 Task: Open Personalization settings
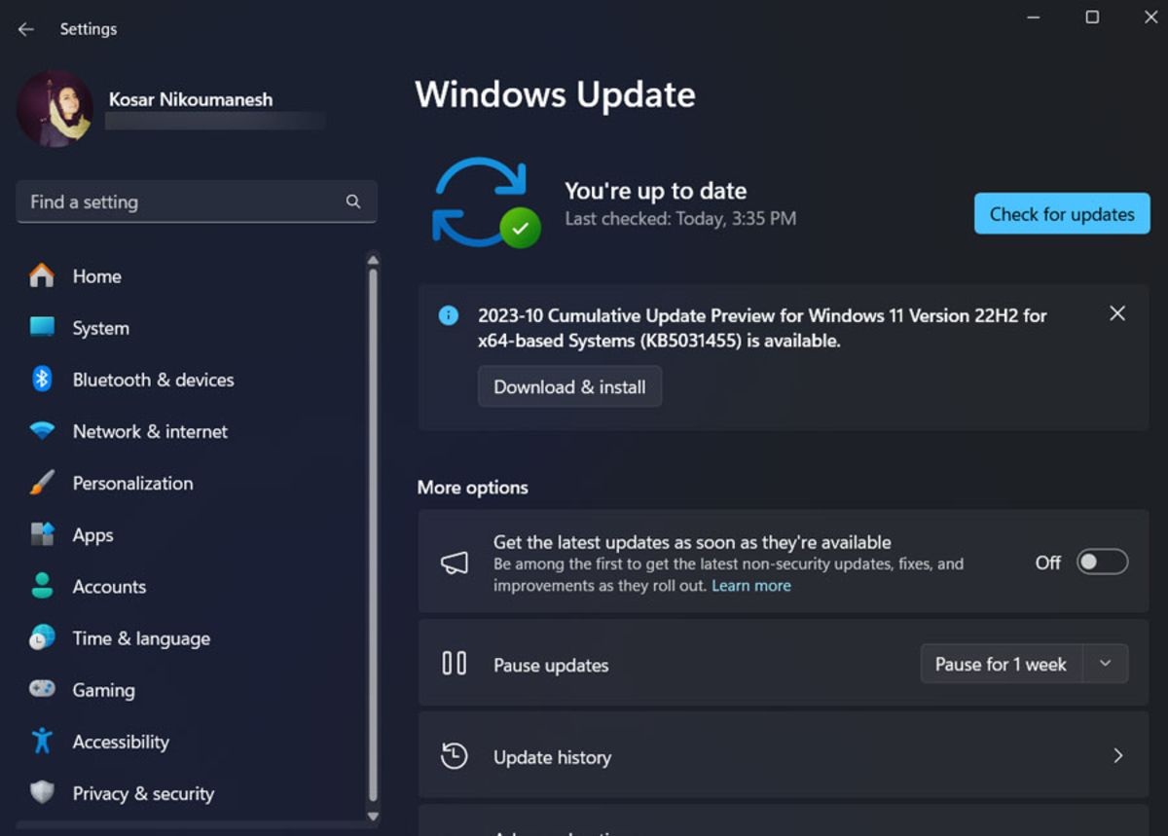coord(193,483)
